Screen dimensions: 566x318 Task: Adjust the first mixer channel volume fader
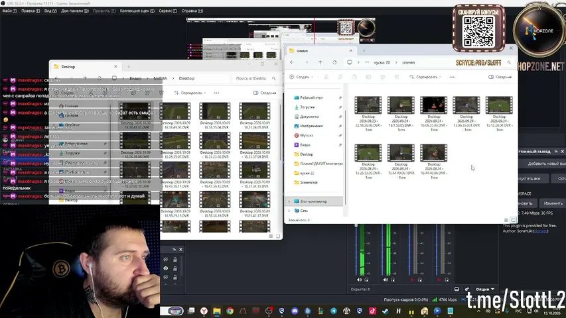(x=356, y=226)
